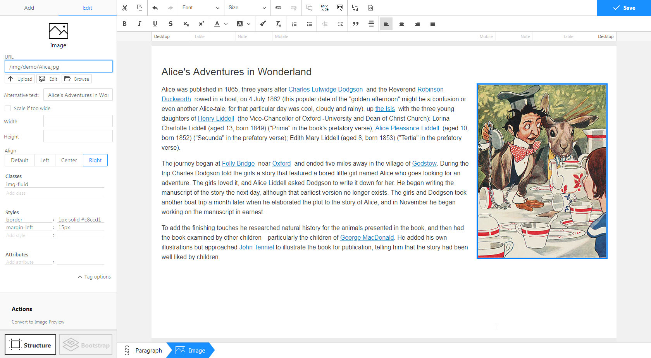Pick the background color swatch button
651x358 pixels.
point(240,24)
